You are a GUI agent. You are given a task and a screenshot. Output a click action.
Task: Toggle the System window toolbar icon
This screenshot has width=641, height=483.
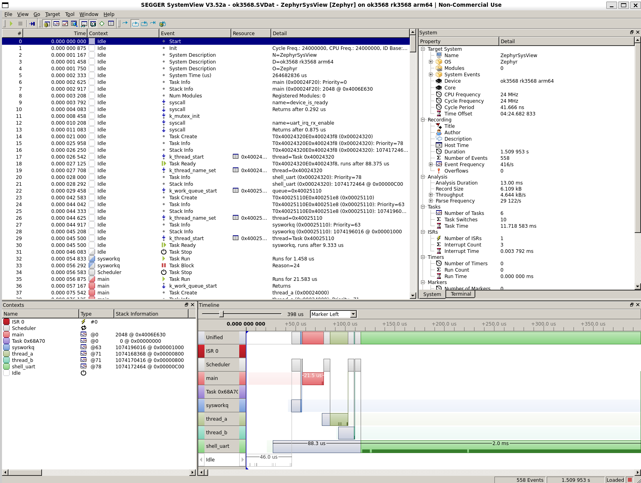click(x=47, y=24)
